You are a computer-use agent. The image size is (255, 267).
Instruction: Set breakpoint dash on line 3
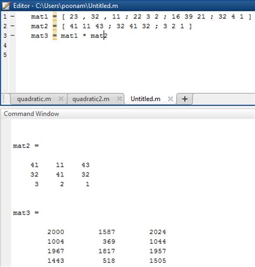click(x=12, y=36)
